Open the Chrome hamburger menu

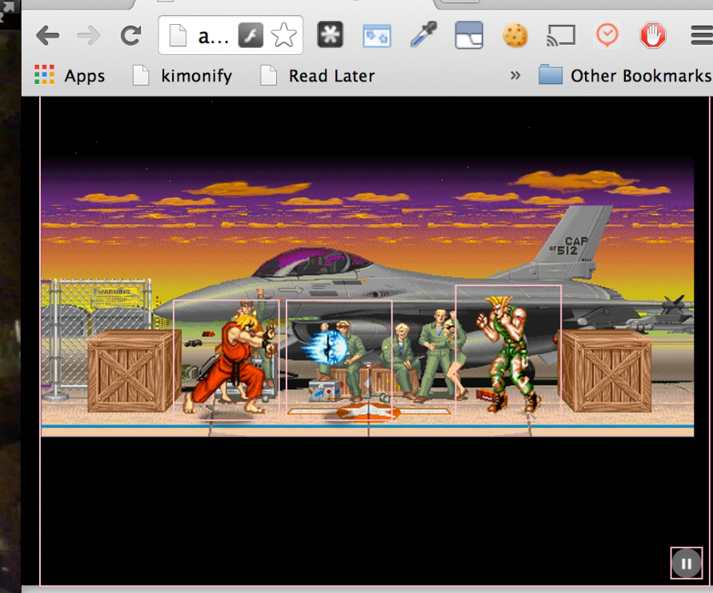pyautogui.click(x=702, y=35)
